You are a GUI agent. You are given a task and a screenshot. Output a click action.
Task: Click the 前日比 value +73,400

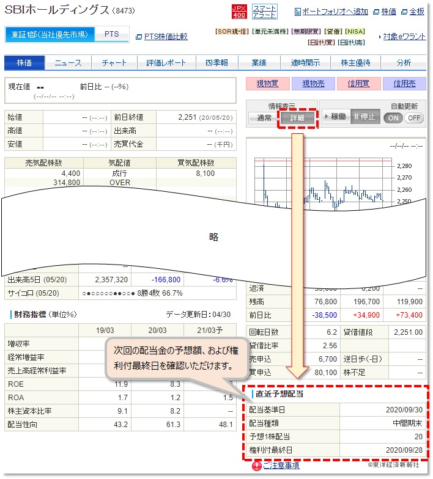point(409,315)
